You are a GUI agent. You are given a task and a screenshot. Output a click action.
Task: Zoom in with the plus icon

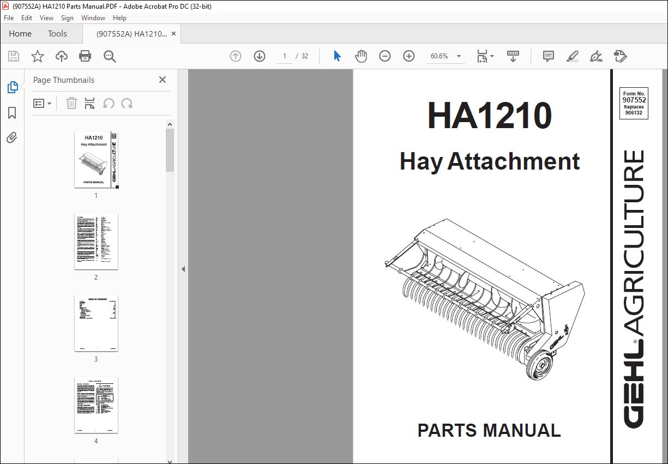pyautogui.click(x=409, y=56)
